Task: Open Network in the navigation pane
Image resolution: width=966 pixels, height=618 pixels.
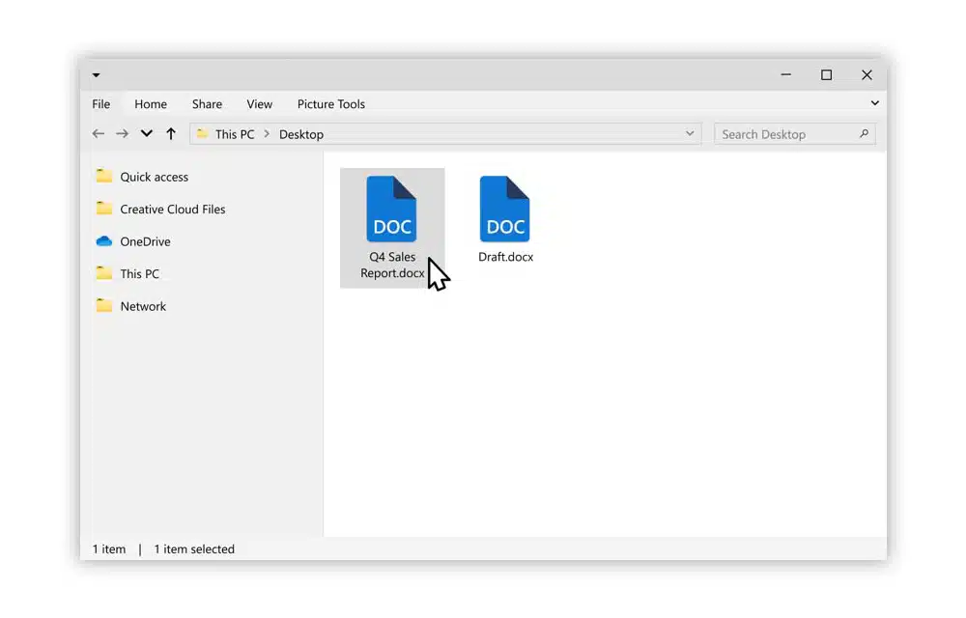Action: tap(143, 306)
